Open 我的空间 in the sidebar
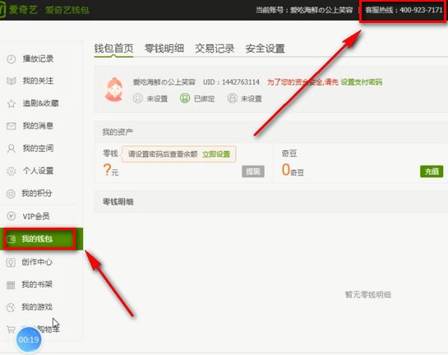448x355 pixels. tap(38, 148)
